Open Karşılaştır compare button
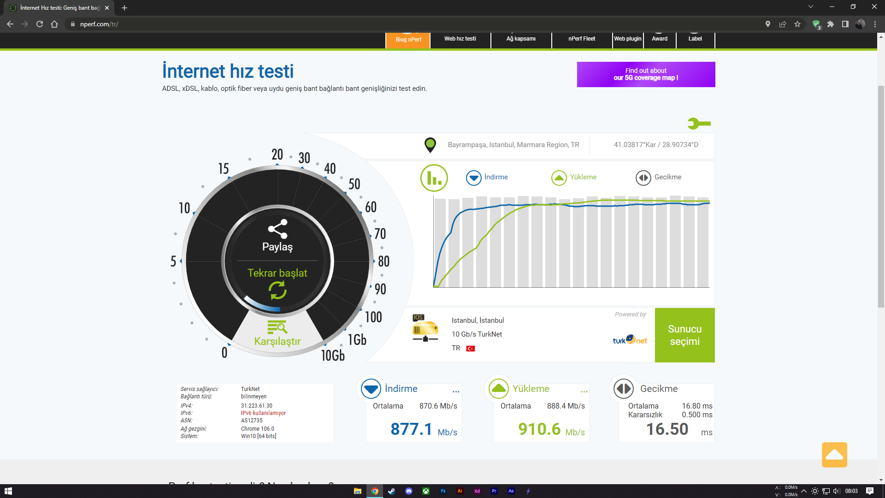Screen dimensions: 885x498 coord(277,333)
